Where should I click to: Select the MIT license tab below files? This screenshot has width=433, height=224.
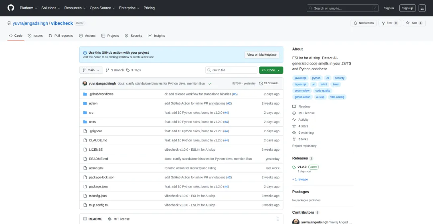119,219
